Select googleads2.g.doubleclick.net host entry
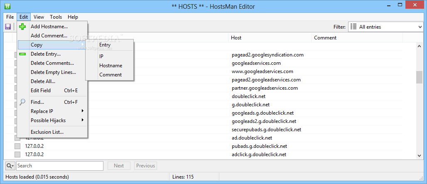The image size is (427, 184). point(264,121)
